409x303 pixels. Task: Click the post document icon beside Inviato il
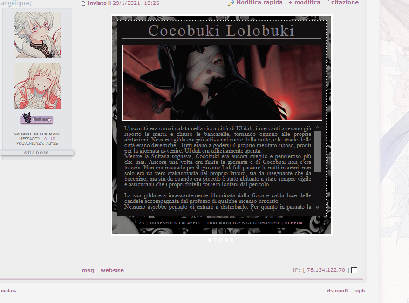click(x=83, y=3)
